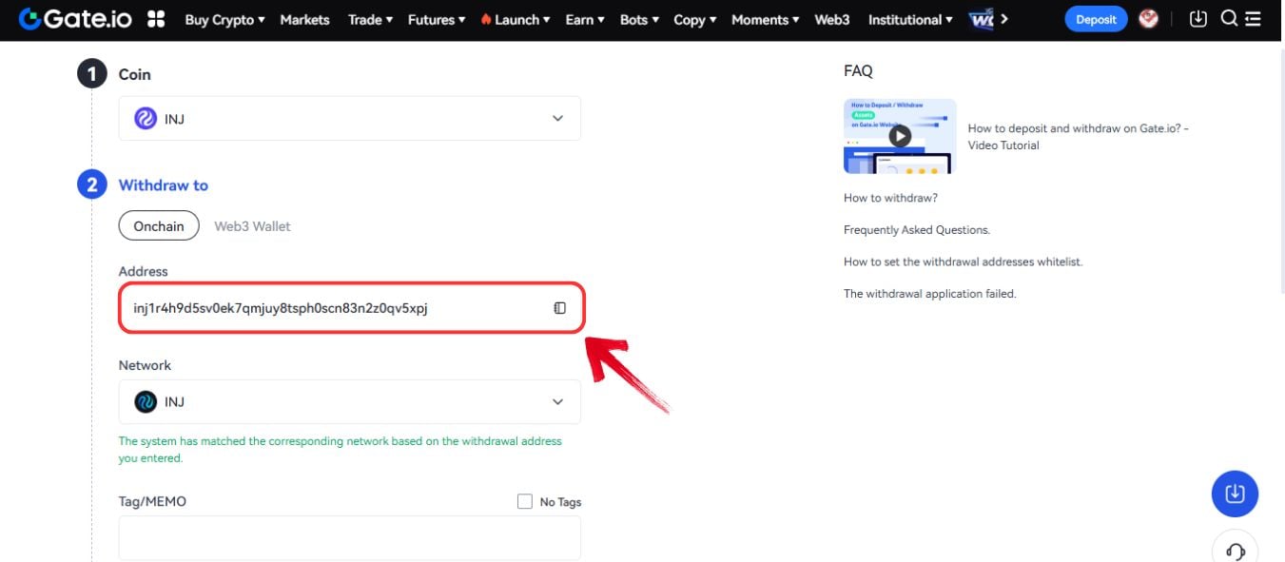1285x562 pixels.
Task: Click the blue Deposit button
Action: click(1096, 19)
